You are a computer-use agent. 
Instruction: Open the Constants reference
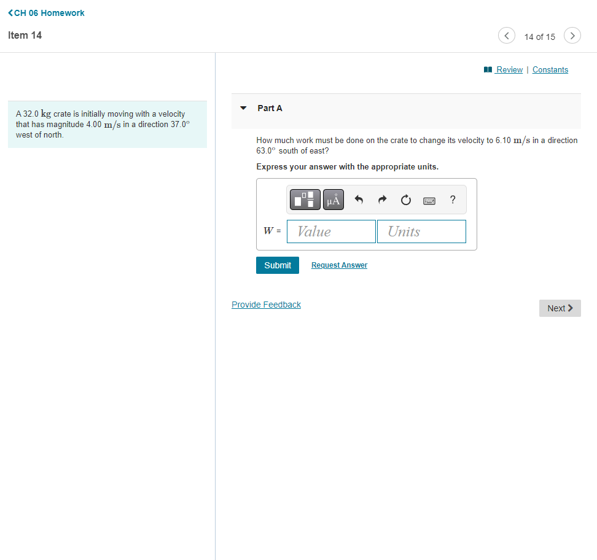[550, 69]
